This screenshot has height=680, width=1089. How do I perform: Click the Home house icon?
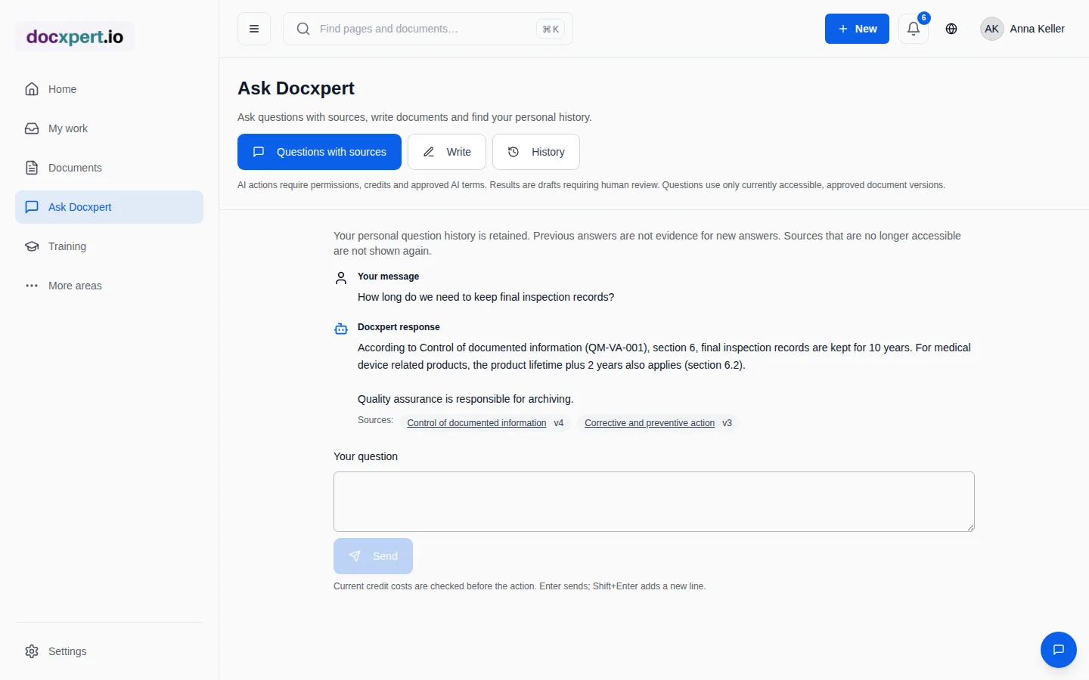[32, 89]
